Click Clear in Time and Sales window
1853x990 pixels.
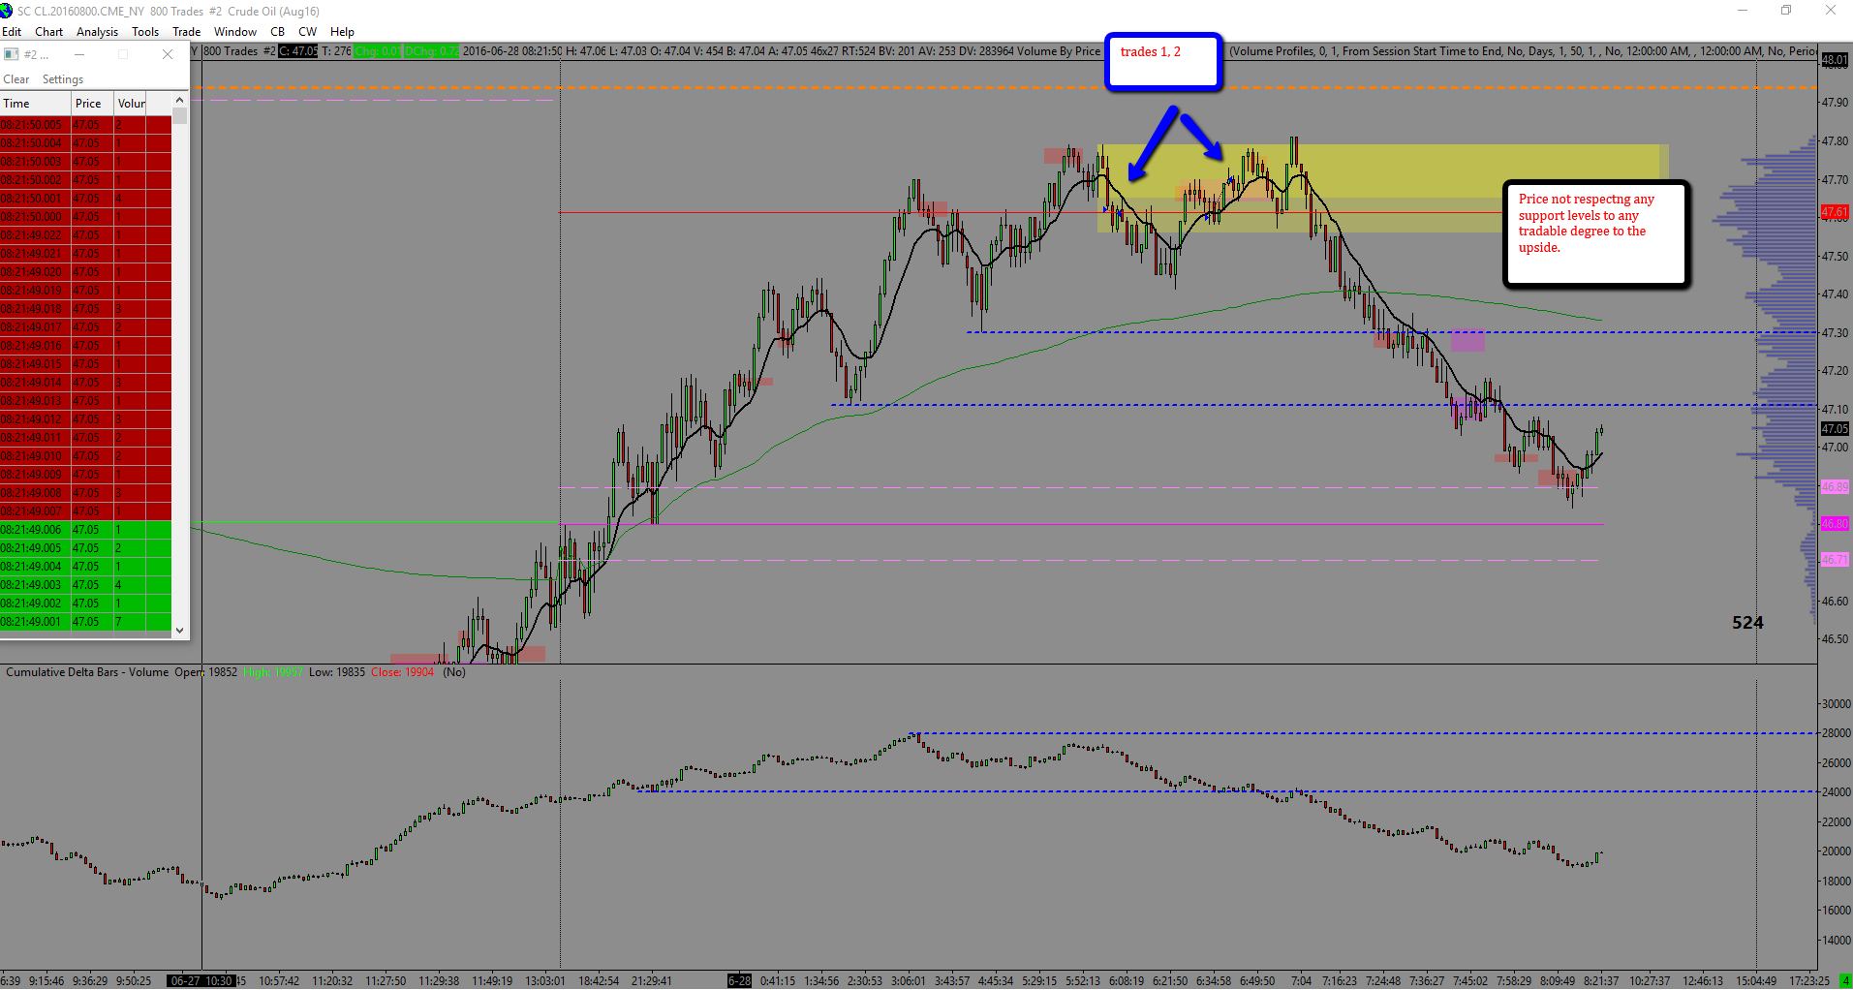point(16,79)
